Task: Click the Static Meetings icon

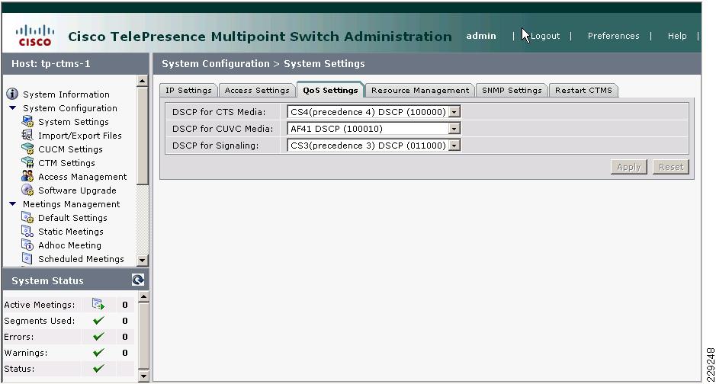Action: (27, 231)
